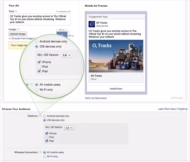Select All mobile users under Wireless Connection
This screenshot has height=162, width=190.
(45, 152)
